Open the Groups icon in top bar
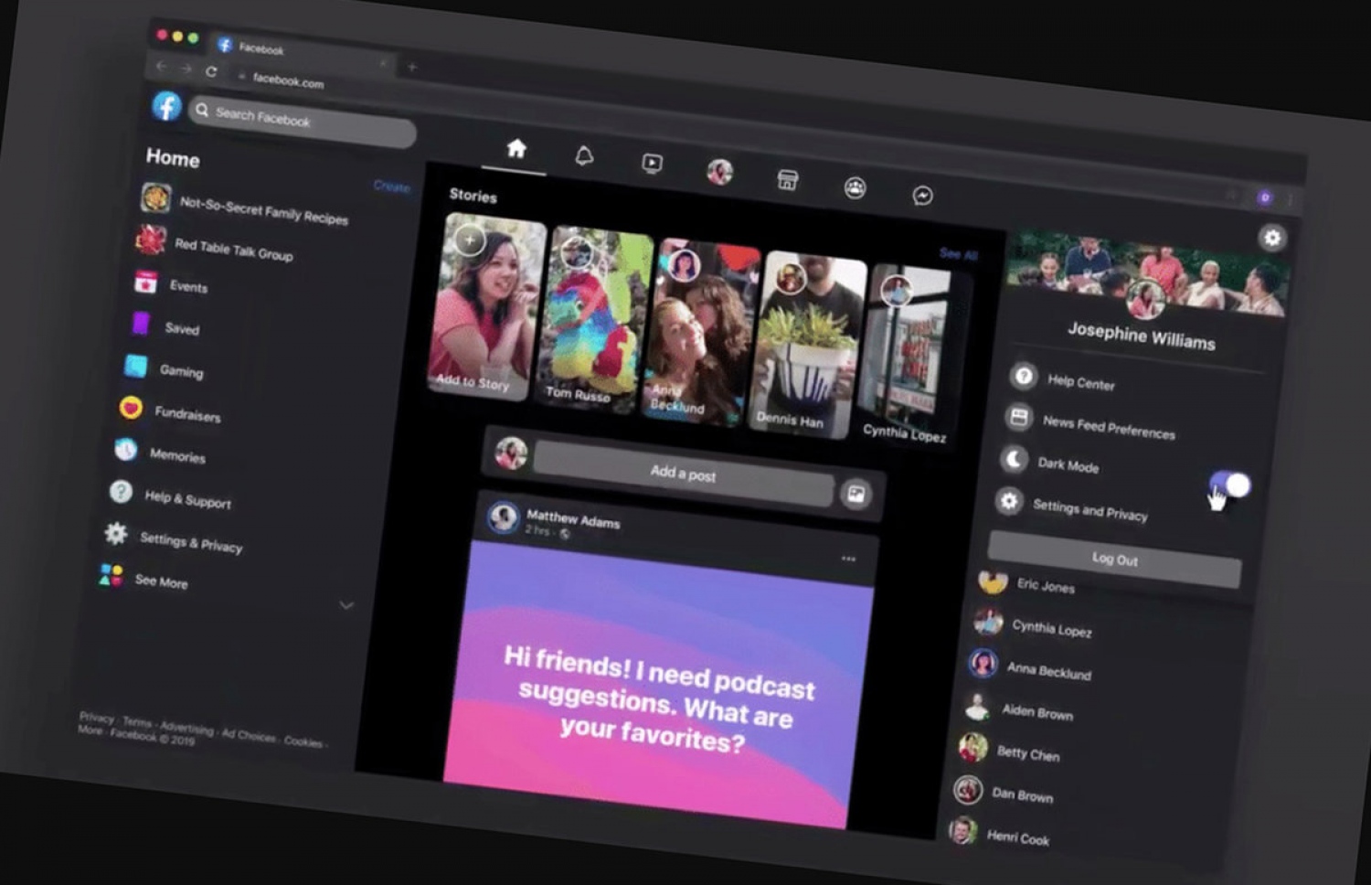1371x885 pixels. (855, 188)
